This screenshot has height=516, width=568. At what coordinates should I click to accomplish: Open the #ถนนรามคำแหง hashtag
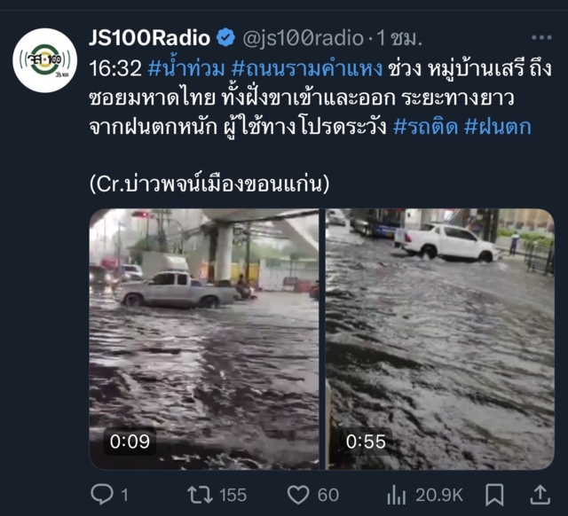[x=307, y=68]
